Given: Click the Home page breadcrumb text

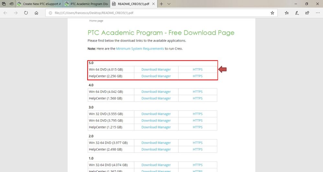Looking at the screenshot, I should click(x=96, y=21).
